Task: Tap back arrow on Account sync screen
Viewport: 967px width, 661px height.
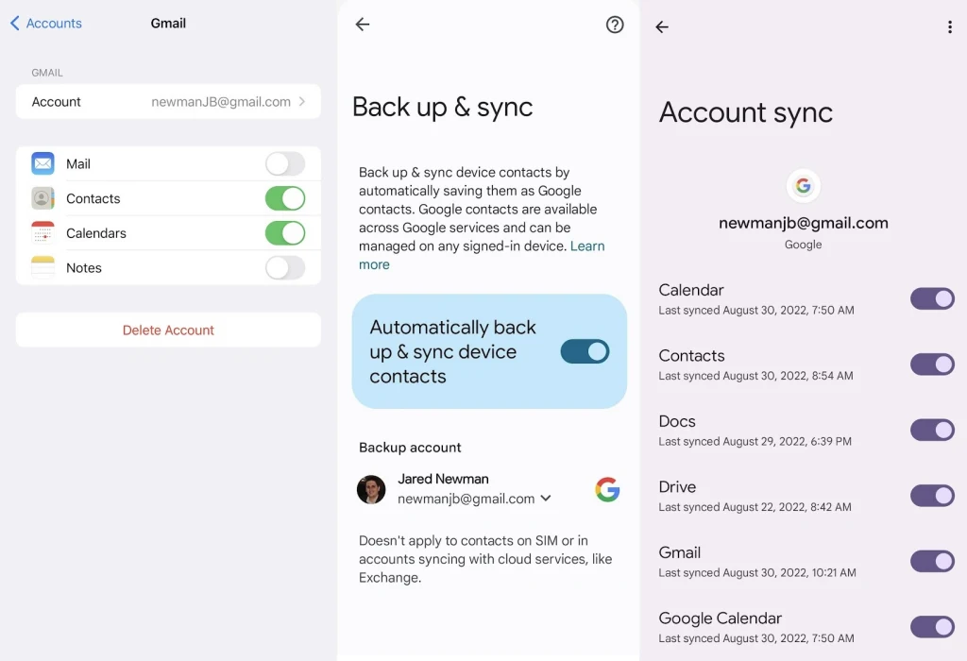Action: [x=662, y=27]
